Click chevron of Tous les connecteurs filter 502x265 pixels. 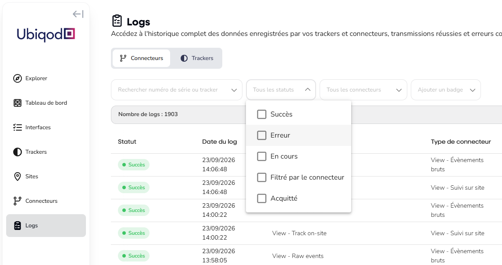(x=399, y=90)
